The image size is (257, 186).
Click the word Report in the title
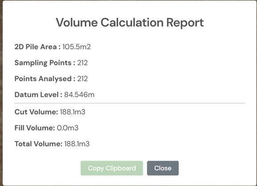click(185, 23)
